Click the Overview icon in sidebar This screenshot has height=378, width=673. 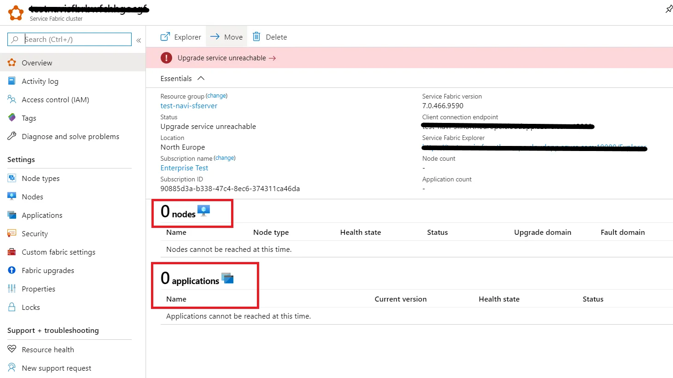(12, 63)
